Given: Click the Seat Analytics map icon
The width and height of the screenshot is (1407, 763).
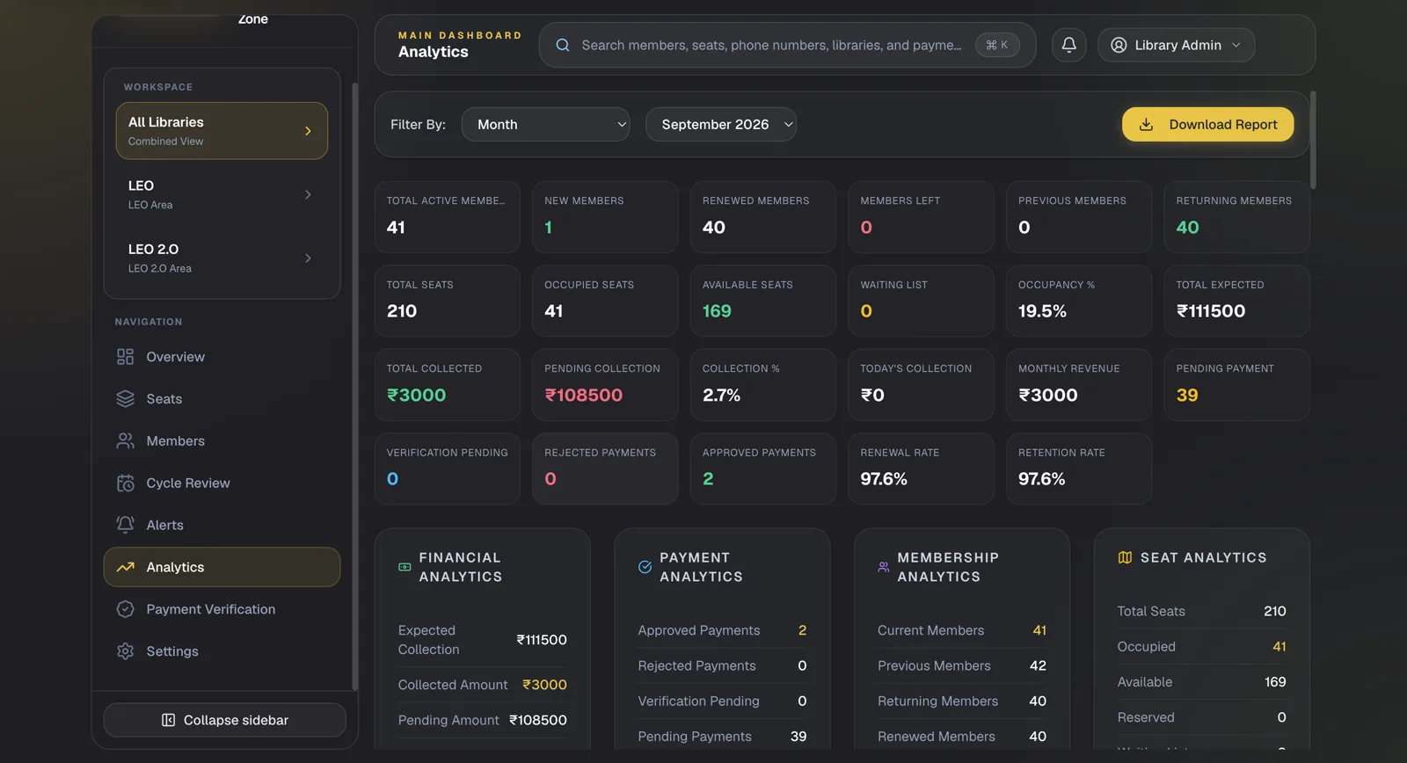Looking at the screenshot, I should pos(1125,557).
